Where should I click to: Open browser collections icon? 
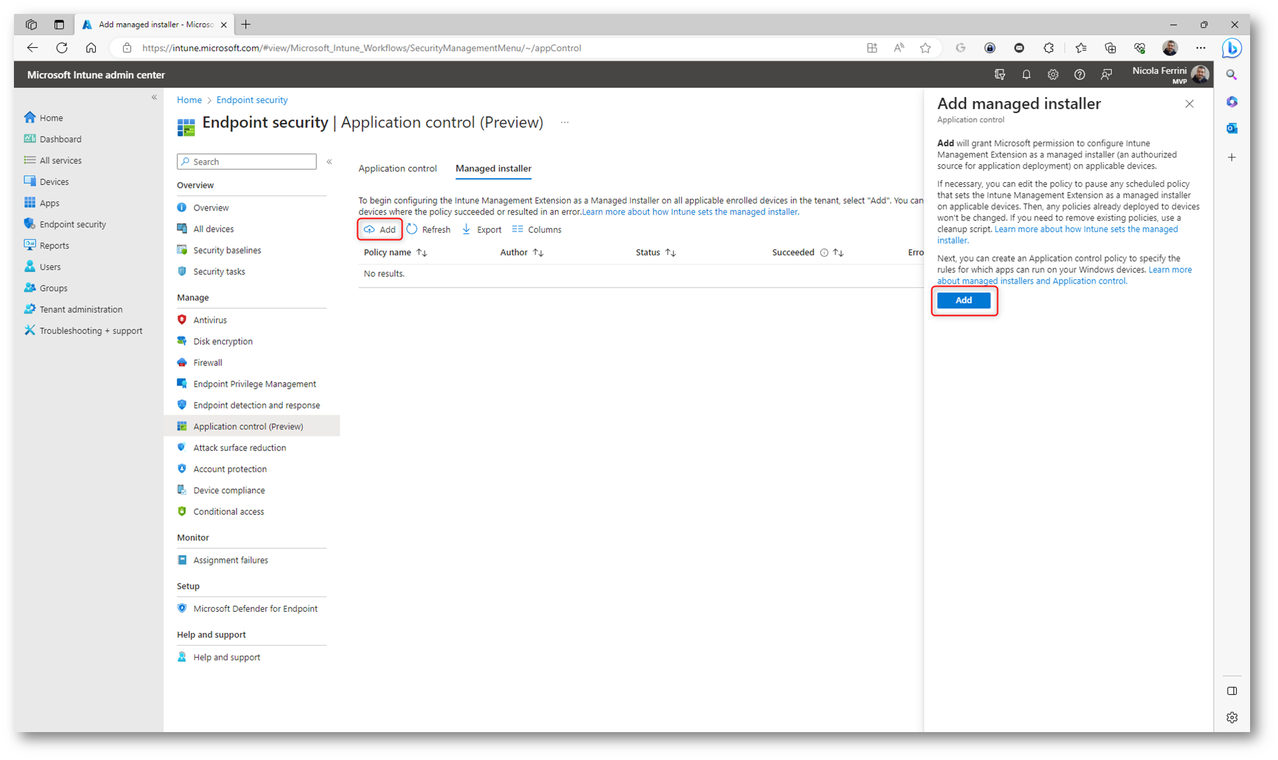(x=1110, y=48)
